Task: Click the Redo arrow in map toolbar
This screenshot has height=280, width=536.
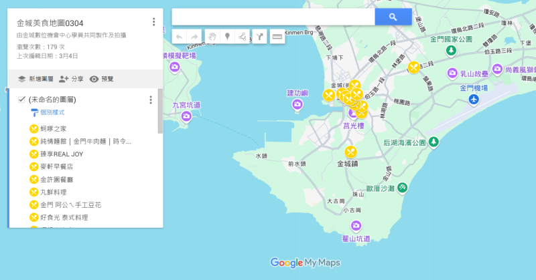Action: point(194,37)
